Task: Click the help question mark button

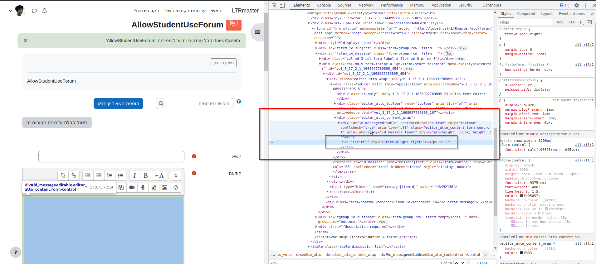Action: pos(16,252)
